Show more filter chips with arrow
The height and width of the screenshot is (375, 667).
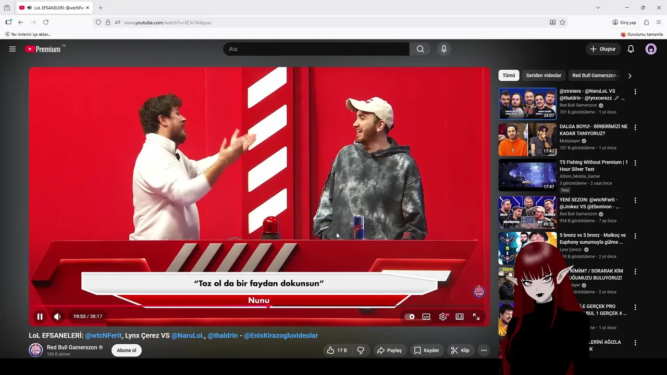pyautogui.click(x=629, y=76)
